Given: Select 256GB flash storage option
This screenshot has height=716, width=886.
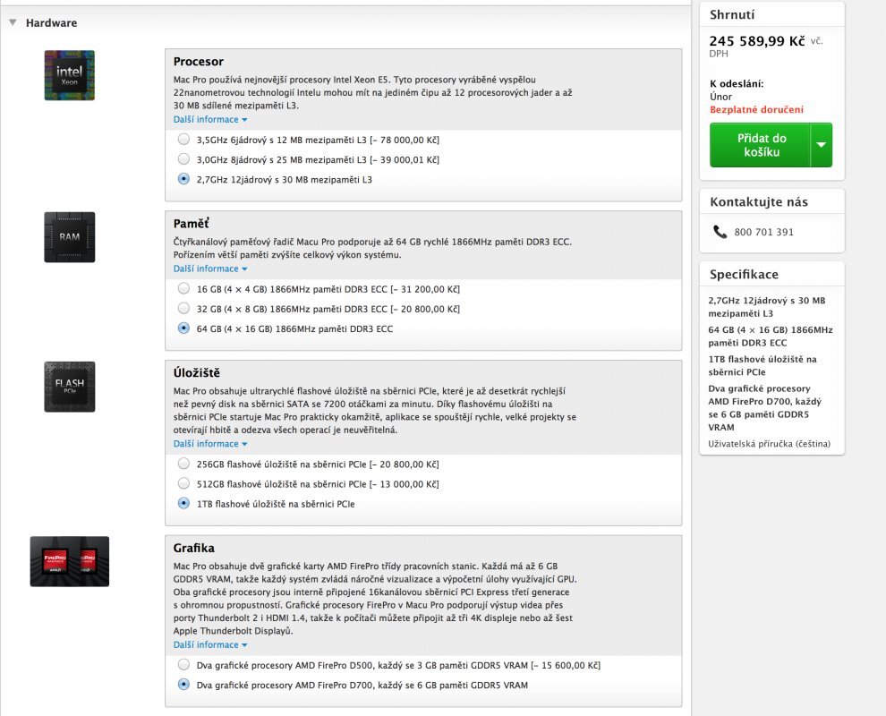Looking at the screenshot, I should [183, 465].
